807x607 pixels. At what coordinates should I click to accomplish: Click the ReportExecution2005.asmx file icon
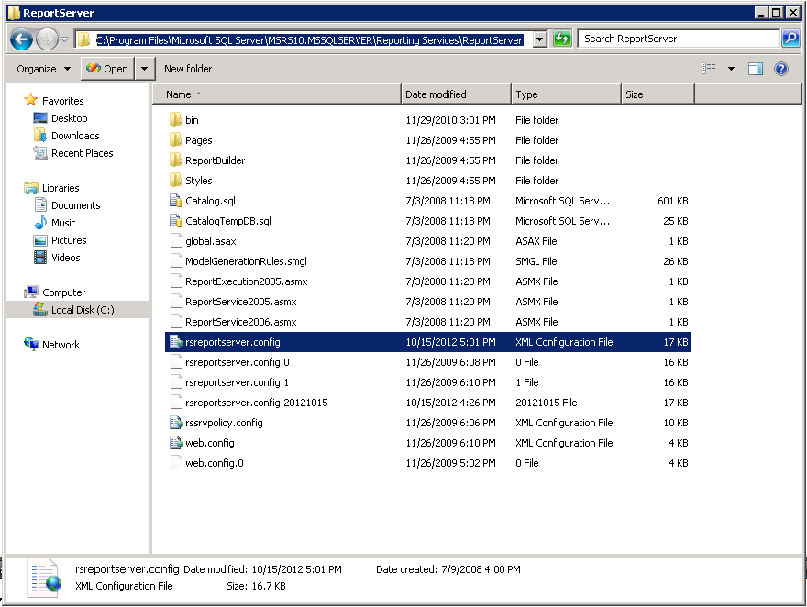pos(175,281)
